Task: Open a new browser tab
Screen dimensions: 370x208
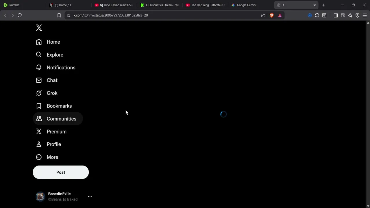Action: (323, 5)
